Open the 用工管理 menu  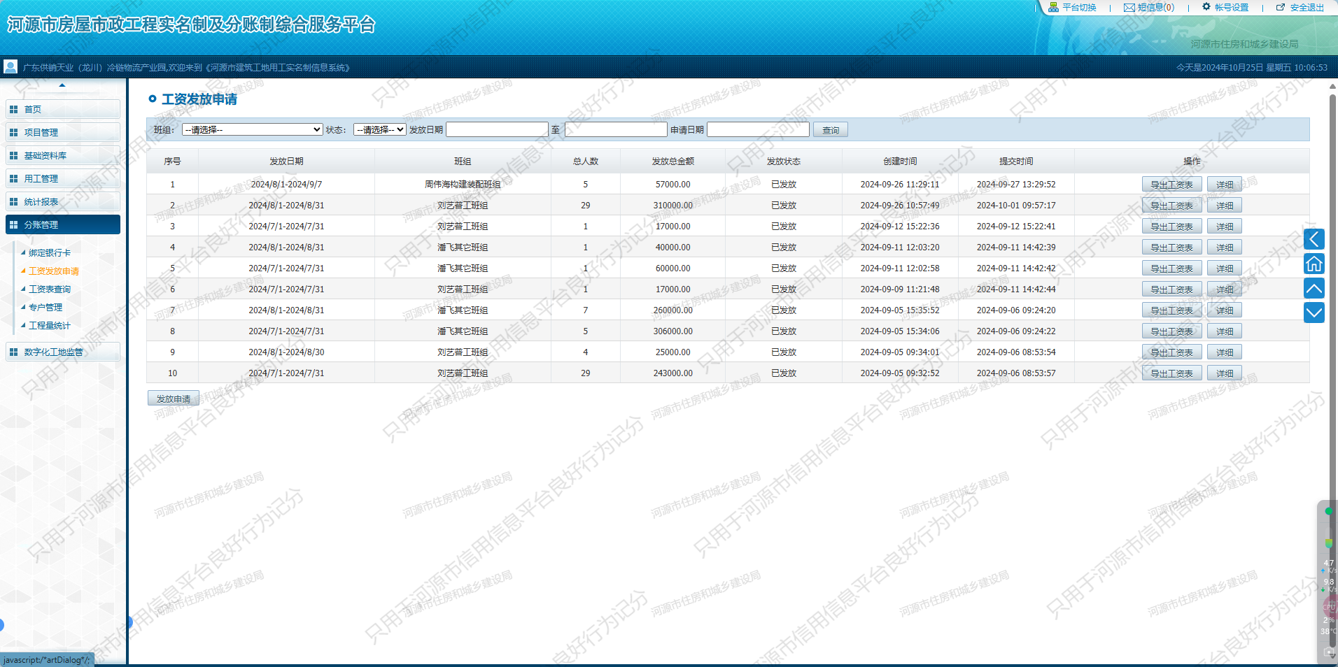tap(63, 178)
